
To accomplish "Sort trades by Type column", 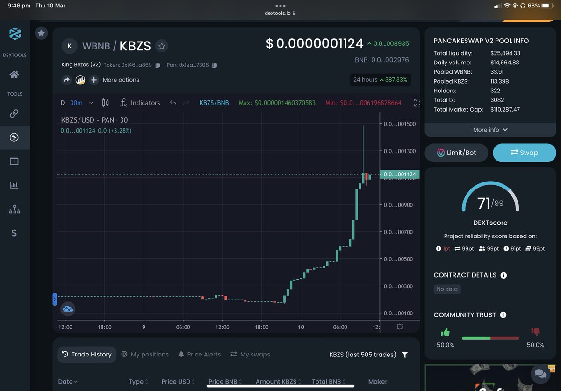I will click(138, 382).
